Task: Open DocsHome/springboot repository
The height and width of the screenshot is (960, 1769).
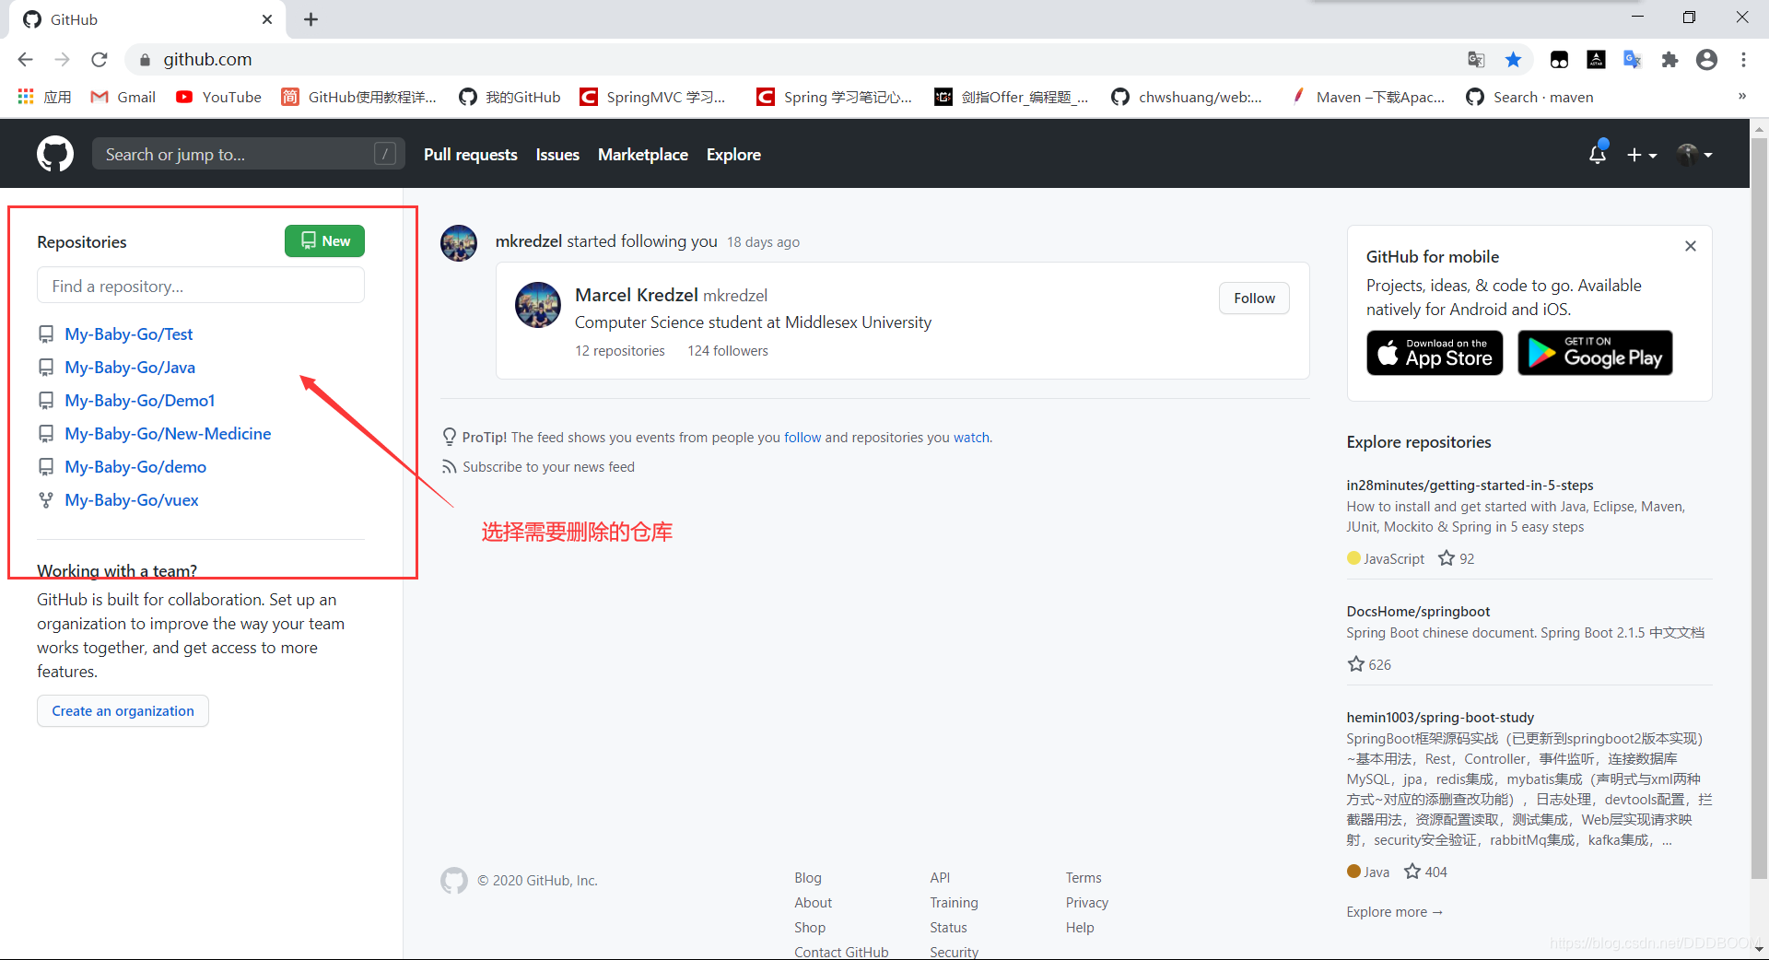Action: [x=1418, y=612]
